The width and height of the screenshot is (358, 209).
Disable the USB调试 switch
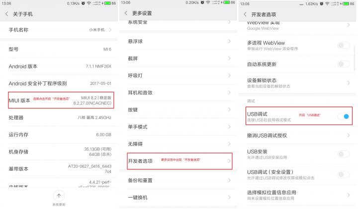click(x=344, y=117)
